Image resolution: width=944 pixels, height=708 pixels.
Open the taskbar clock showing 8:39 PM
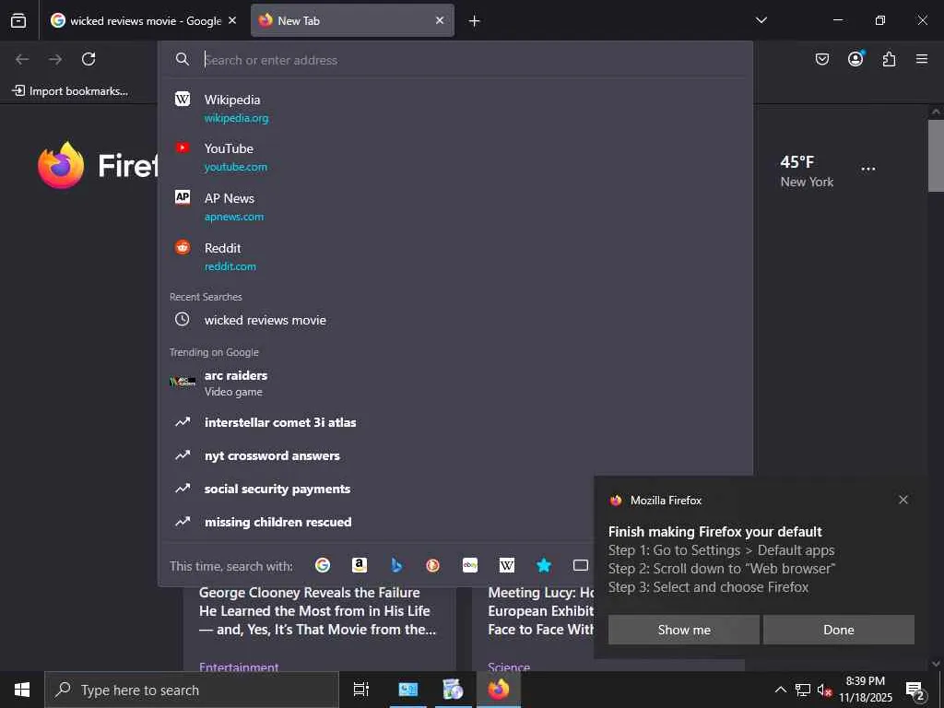tap(866, 690)
